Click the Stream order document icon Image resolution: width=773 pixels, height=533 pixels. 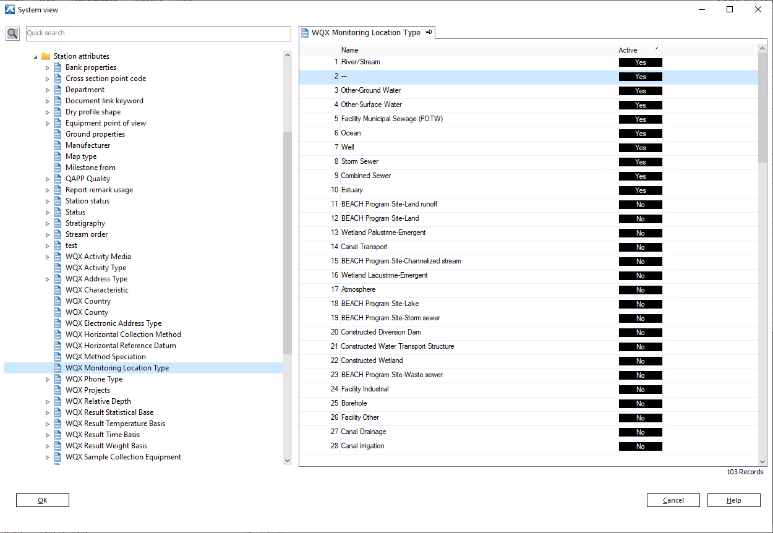pyautogui.click(x=58, y=234)
